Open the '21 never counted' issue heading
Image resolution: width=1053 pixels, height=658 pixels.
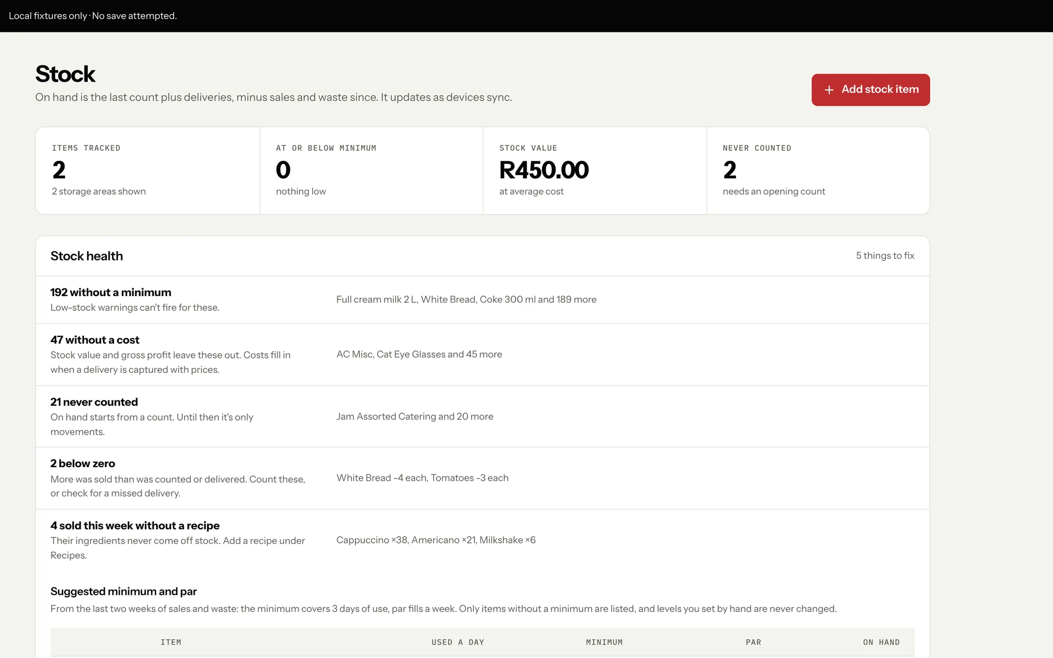(x=94, y=402)
